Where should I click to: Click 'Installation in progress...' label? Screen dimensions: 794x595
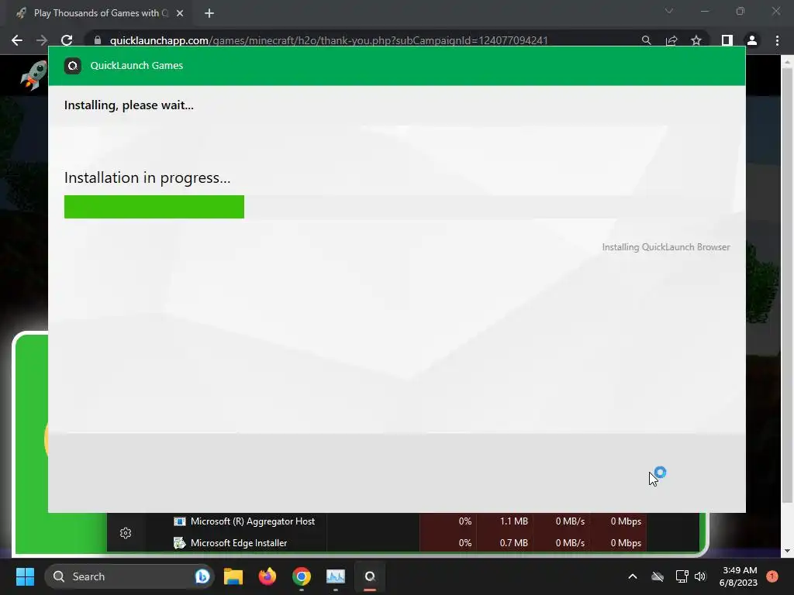(147, 177)
